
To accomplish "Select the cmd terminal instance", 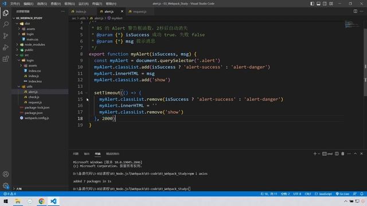I will (x=327, y=154).
